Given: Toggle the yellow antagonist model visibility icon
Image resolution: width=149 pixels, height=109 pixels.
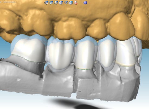Looking at the screenshot, I should point(56,2).
